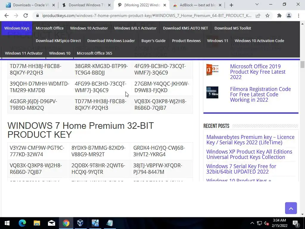The height and width of the screenshot is (229, 305).
Task: Open VirtualBox from the taskbar
Action: [80, 223]
